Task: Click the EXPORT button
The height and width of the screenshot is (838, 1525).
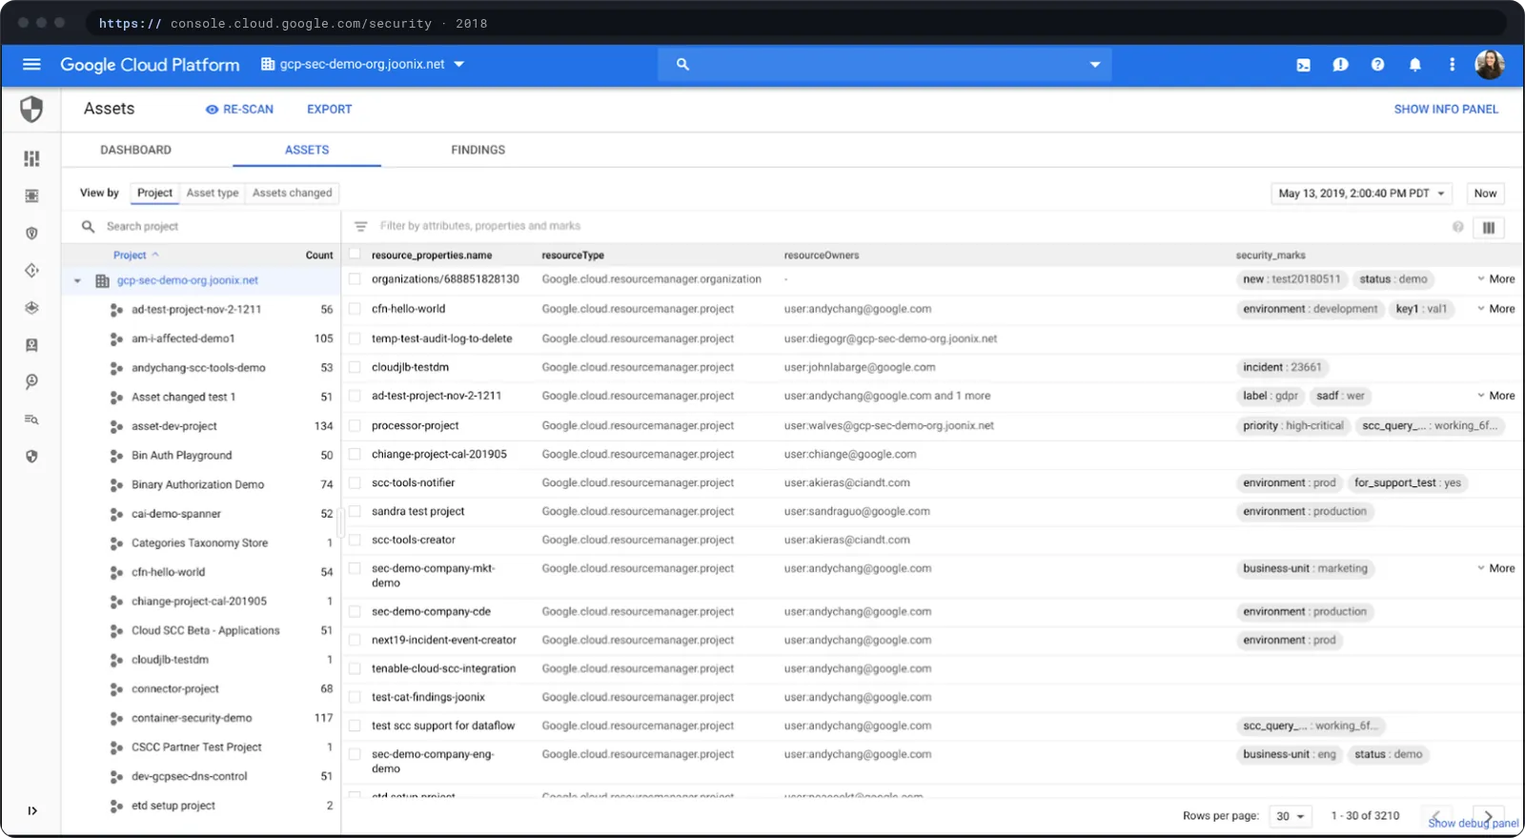Action: [330, 110]
